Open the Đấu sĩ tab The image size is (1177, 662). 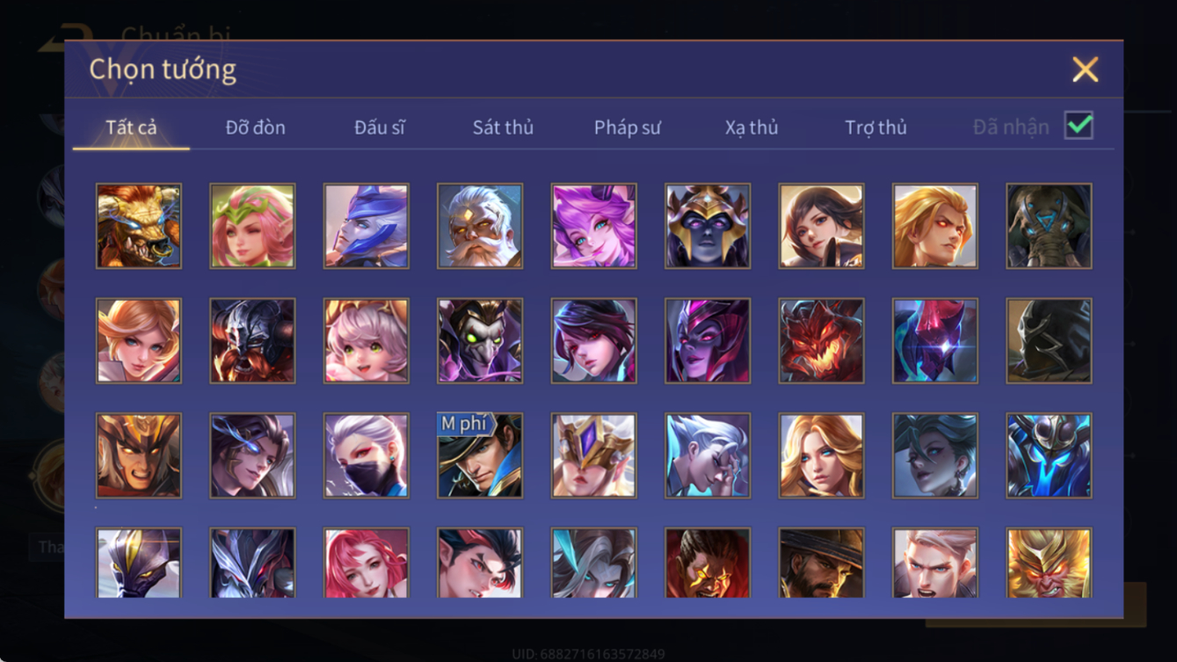380,127
